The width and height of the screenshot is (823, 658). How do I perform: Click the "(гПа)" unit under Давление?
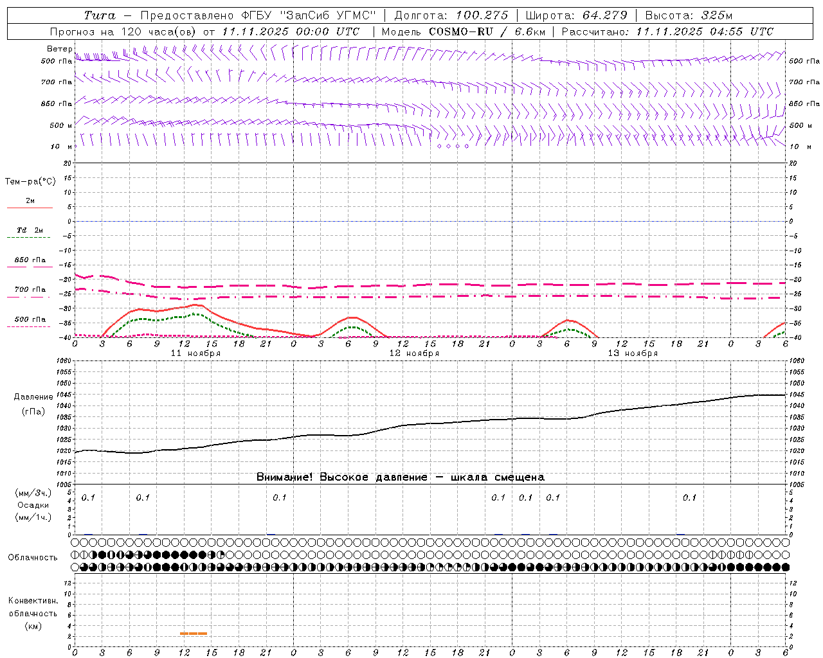click(x=33, y=412)
